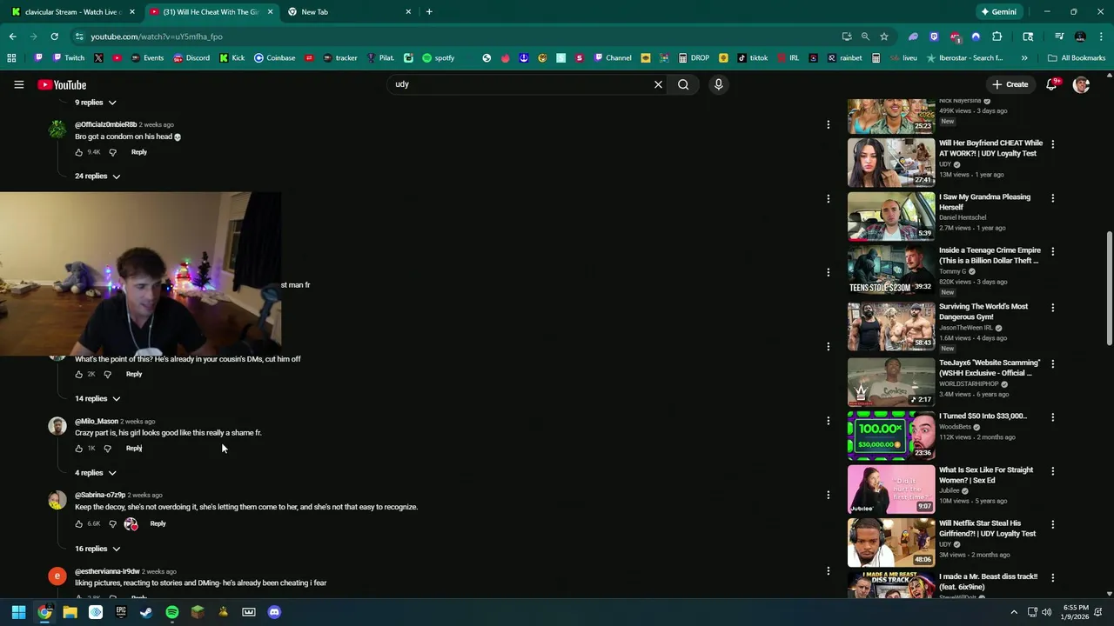Expand the 24 replies thread
The width and height of the screenshot is (1114, 626).
(x=97, y=176)
